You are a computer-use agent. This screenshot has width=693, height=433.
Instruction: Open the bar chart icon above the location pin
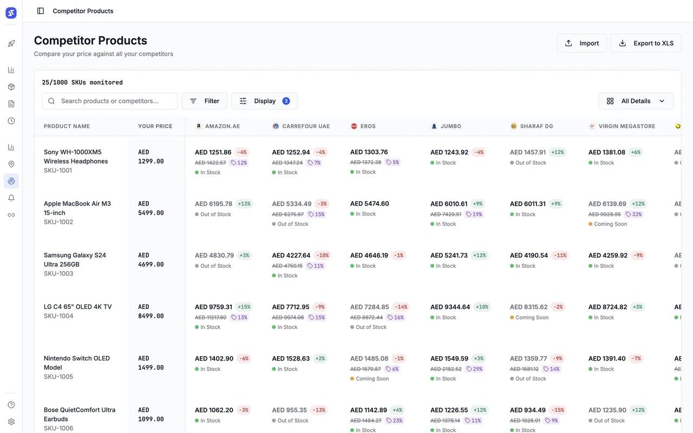click(11, 147)
